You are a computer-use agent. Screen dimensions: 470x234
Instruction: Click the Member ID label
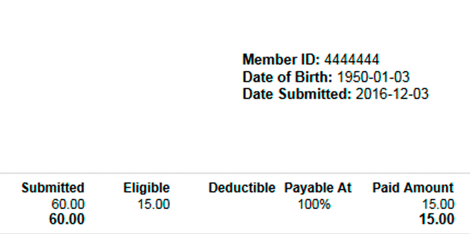(281, 60)
